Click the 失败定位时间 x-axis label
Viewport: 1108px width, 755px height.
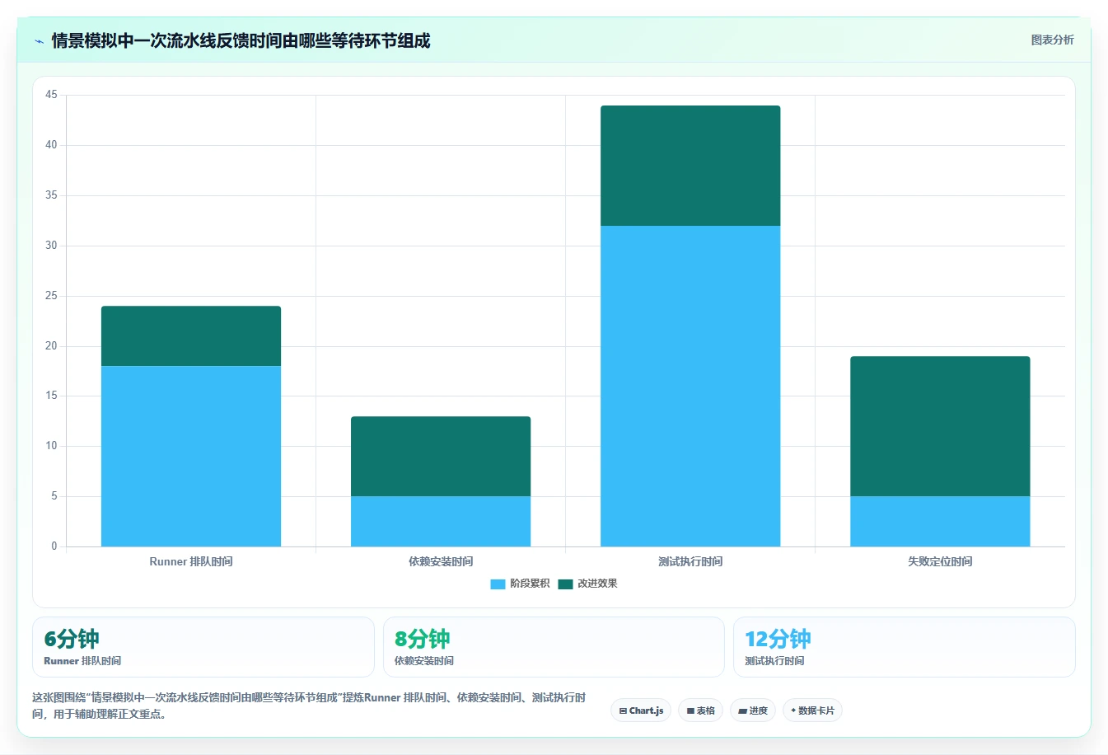(940, 561)
